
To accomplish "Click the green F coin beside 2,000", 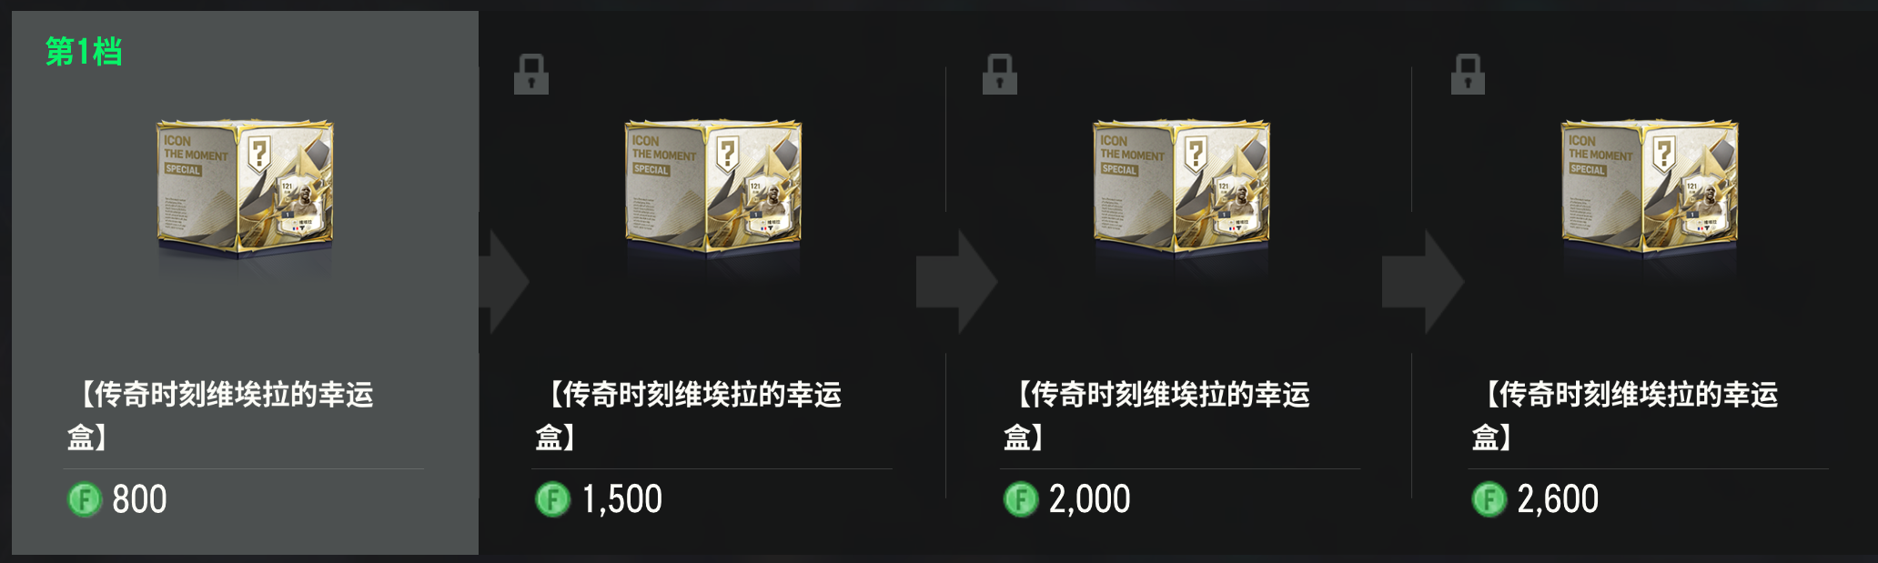I will 1021,499.
